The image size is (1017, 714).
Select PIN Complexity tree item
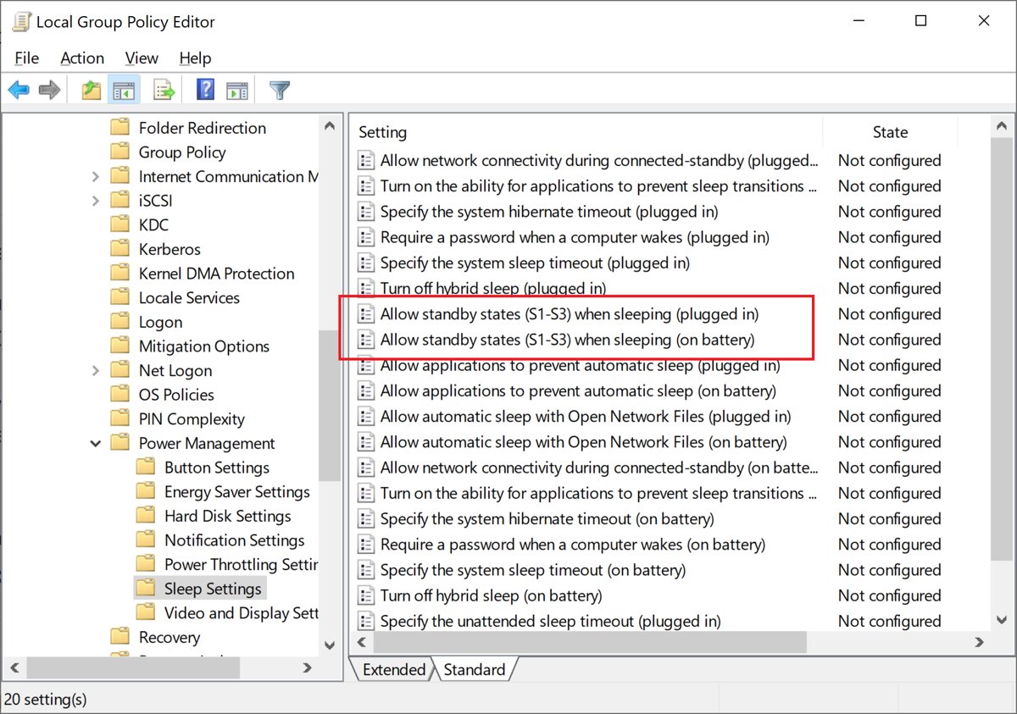[x=192, y=419]
